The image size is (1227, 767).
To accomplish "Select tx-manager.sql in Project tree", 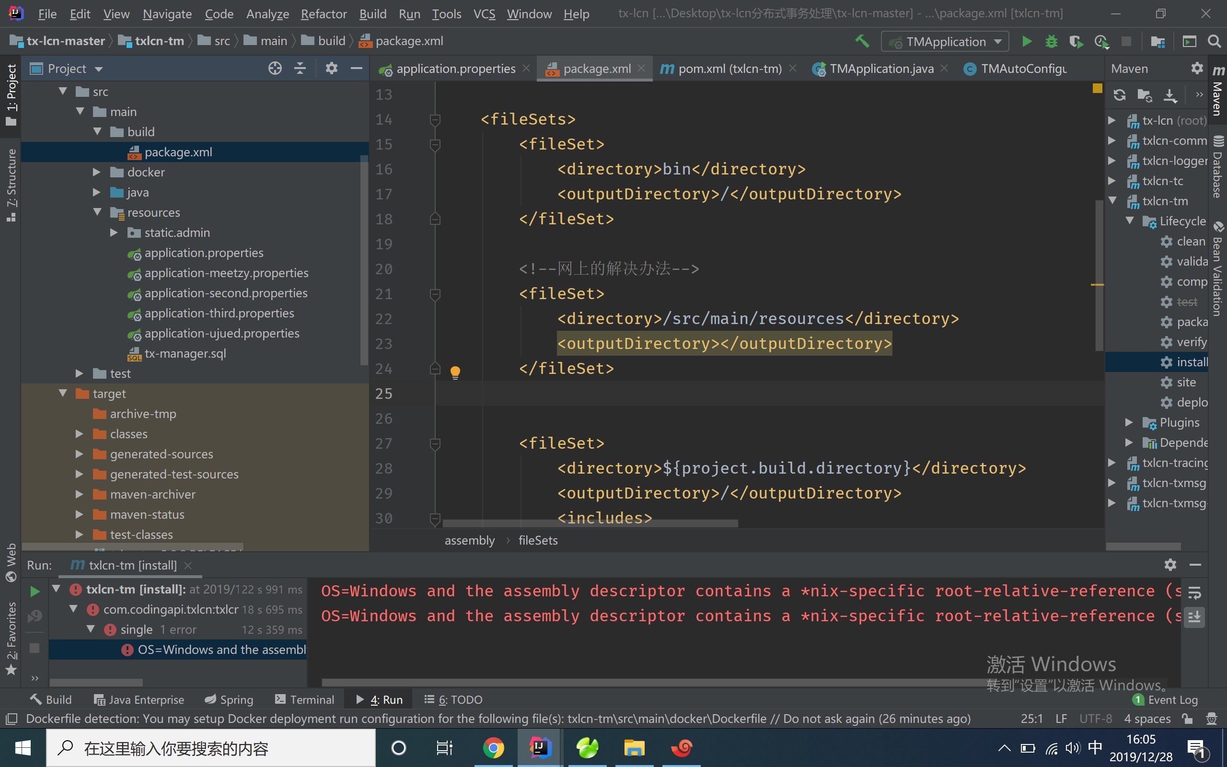I will (185, 353).
